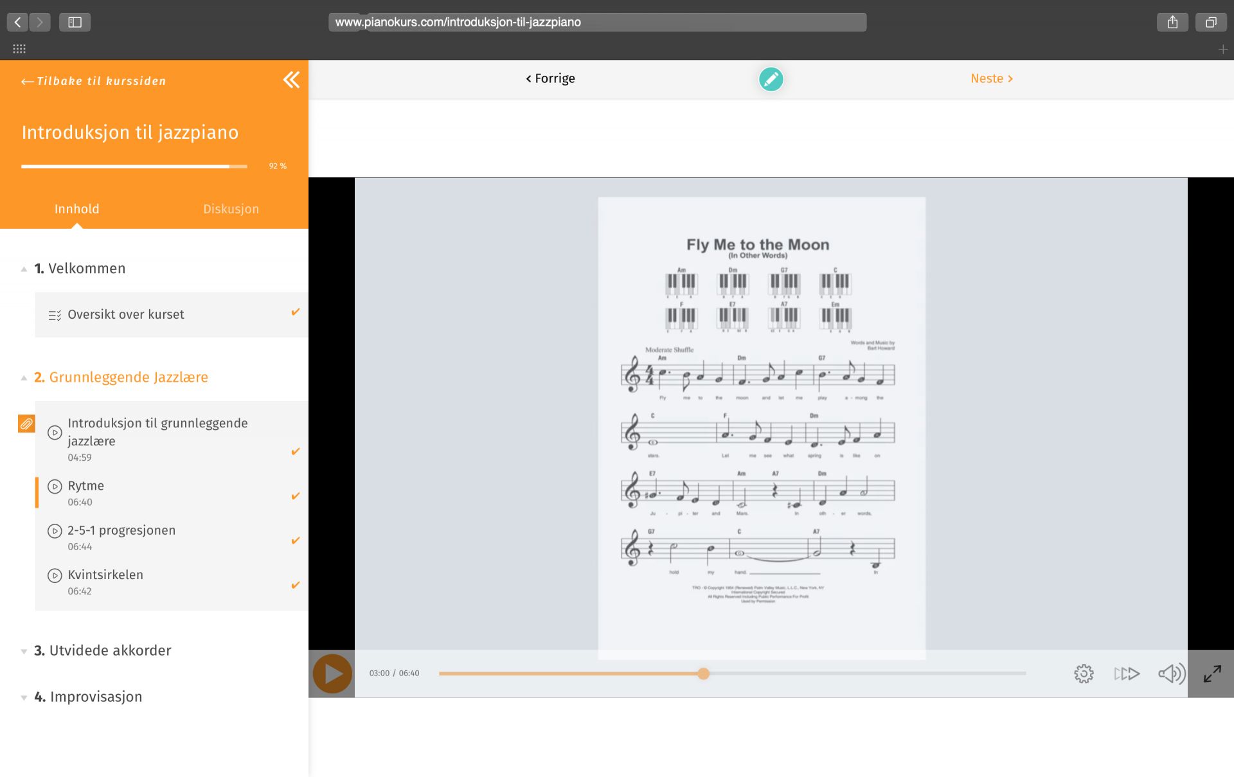The image size is (1234, 777).
Task: Click the video seek slider handle
Action: click(x=703, y=674)
